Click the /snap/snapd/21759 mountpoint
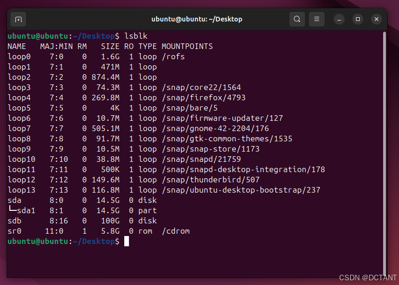 pos(201,159)
